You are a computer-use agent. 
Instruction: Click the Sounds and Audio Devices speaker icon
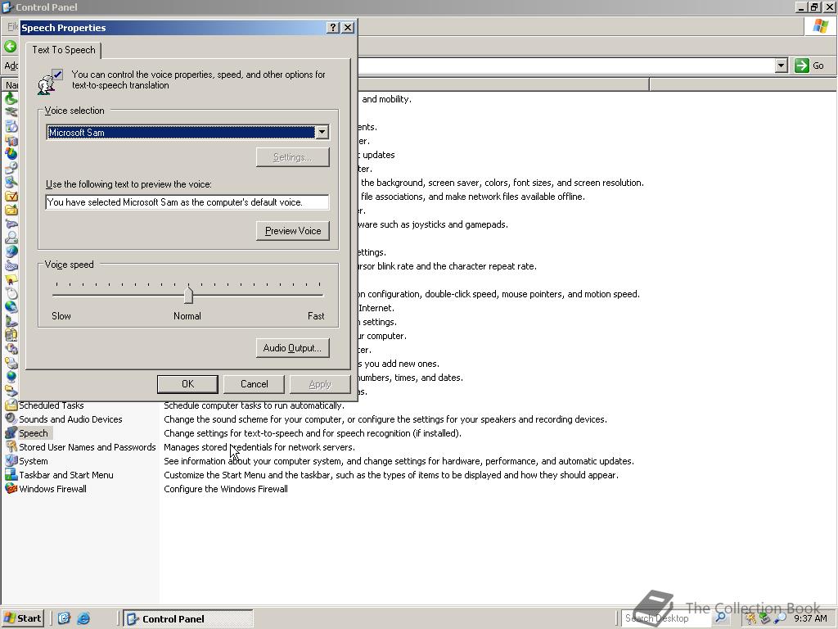point(11,419)
